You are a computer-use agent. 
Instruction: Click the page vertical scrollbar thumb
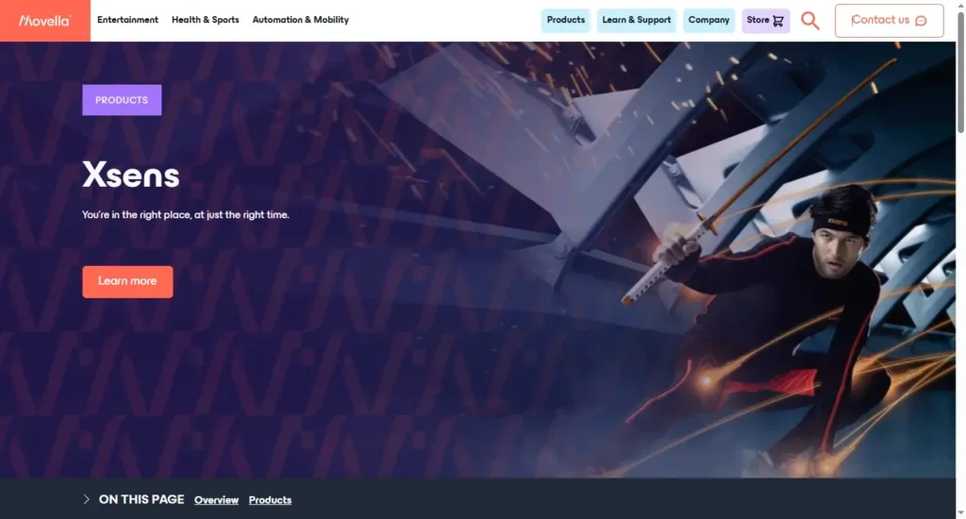point(960,71)
